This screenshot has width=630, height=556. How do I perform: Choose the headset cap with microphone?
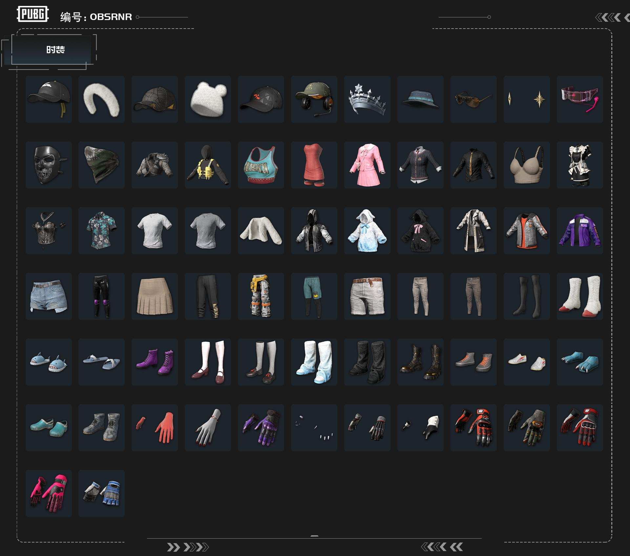pyautogui.click(x=314, y=99)
